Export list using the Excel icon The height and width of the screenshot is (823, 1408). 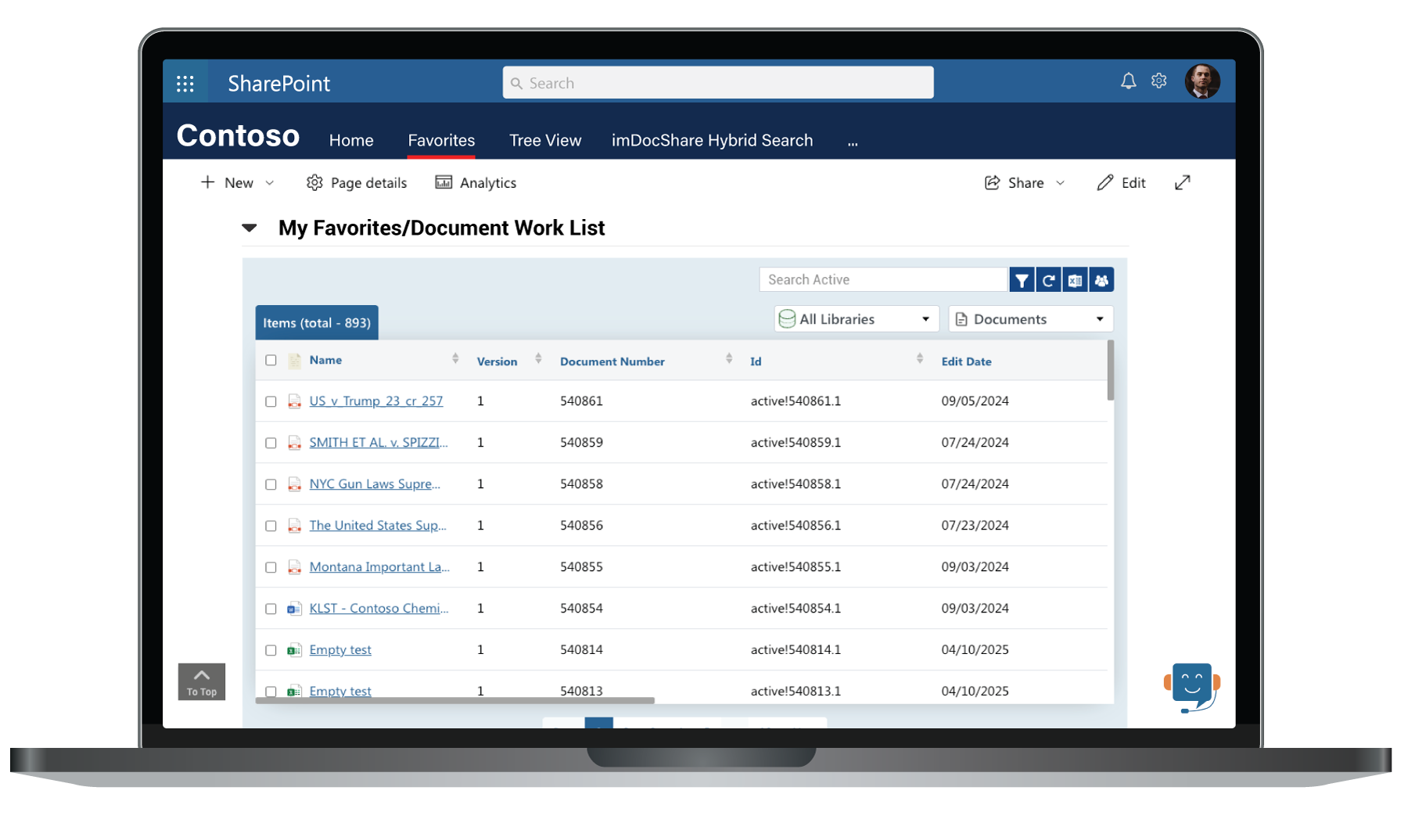pos(1075,280)
